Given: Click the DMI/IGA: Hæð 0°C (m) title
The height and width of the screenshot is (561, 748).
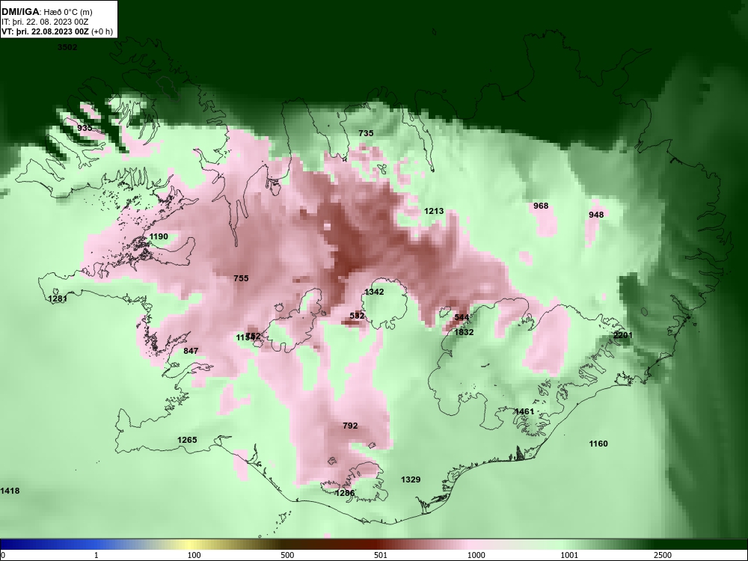Looking at the screenshot, I should [x=46, y=12].
